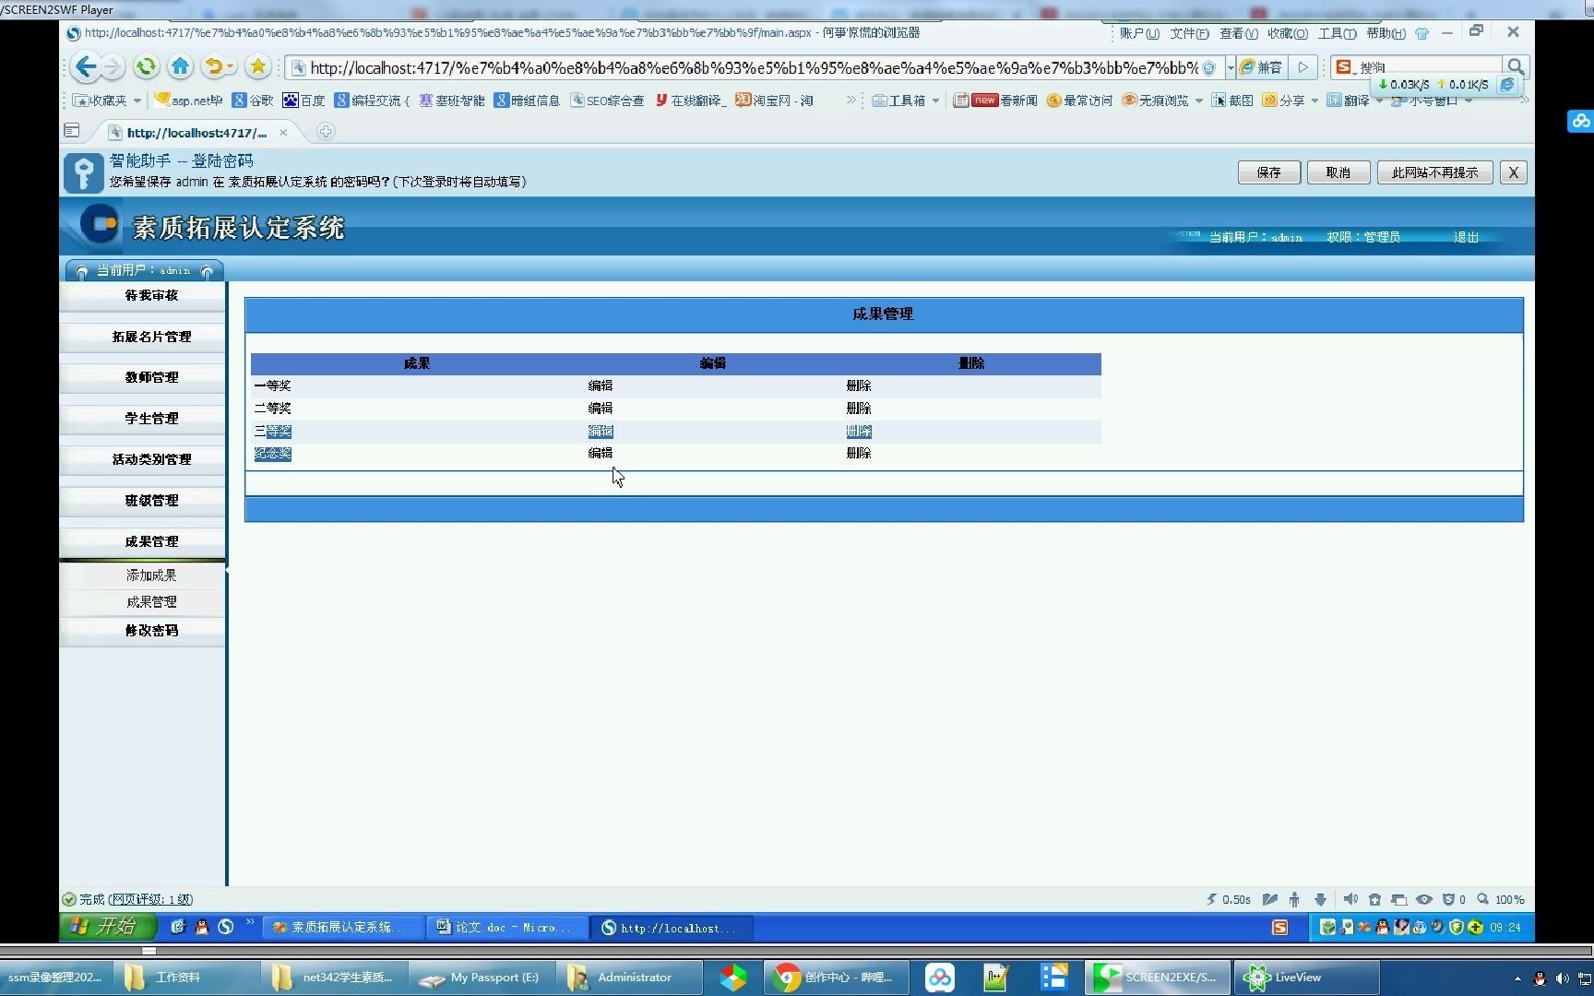Click the play arrow button right of 兼容
Viewport: 1594px width, 996px height.
pos(1303,66)
